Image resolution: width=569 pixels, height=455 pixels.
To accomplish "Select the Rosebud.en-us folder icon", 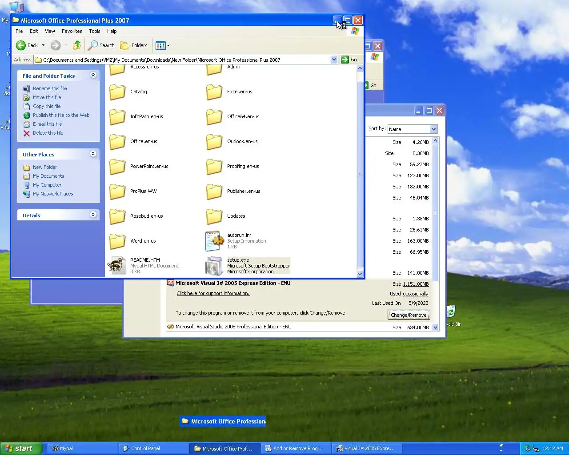I will point(117,216).
